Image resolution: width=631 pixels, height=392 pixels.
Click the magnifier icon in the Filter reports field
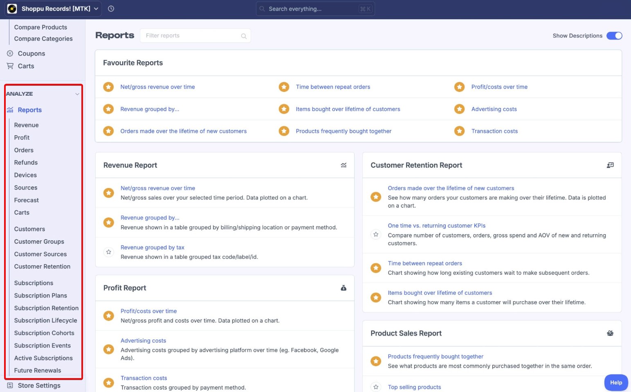pyautogui.click(x=244, y=36)
